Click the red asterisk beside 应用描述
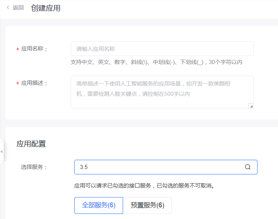278x219 pixels. (18, 83)
